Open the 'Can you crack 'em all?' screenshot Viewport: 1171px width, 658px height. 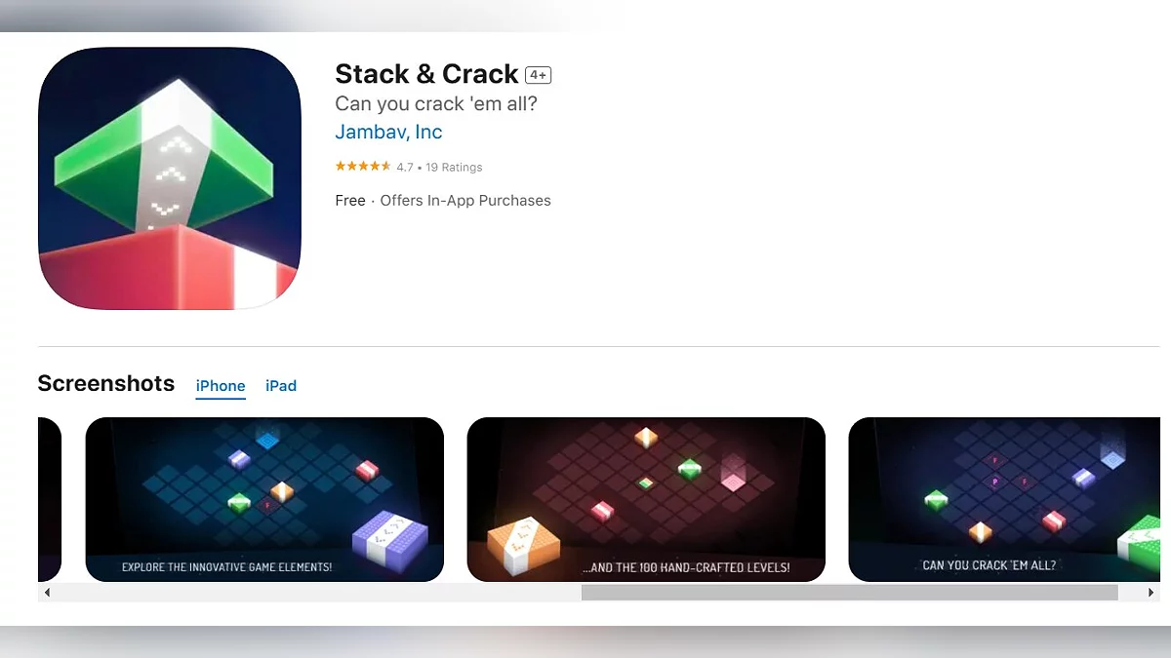tap(1004, 499)
